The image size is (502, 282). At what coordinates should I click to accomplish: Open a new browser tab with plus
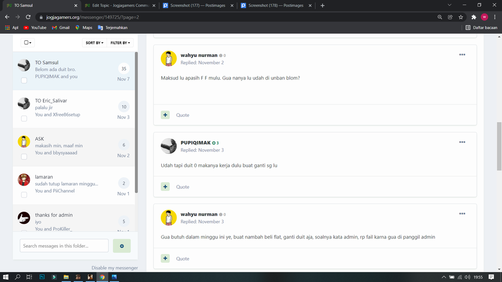click(322, 5)
